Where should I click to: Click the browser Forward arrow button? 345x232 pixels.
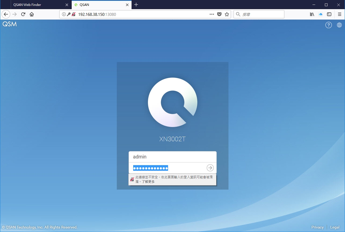coord(14,14)
